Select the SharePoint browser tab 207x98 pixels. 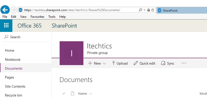point(182,10)
